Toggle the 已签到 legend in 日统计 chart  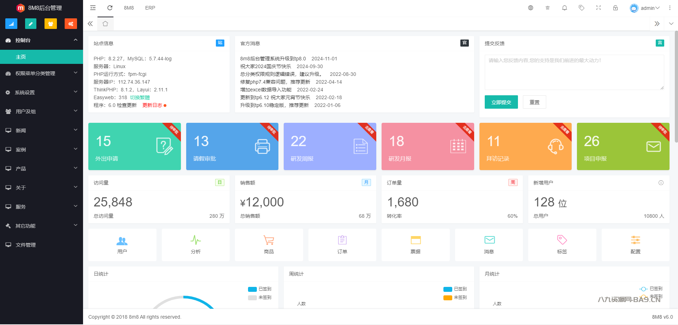tap(260, 289)
